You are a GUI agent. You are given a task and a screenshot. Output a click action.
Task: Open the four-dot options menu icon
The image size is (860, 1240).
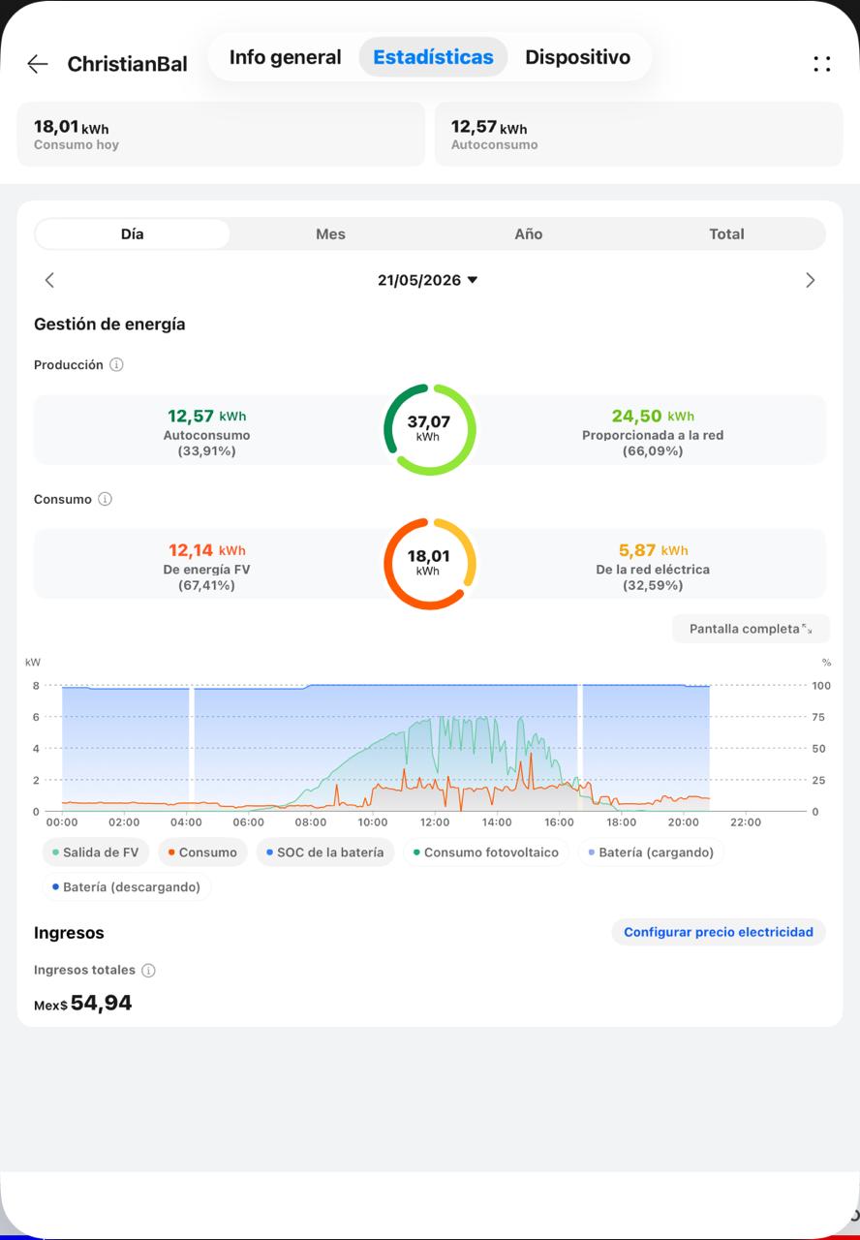821,64
